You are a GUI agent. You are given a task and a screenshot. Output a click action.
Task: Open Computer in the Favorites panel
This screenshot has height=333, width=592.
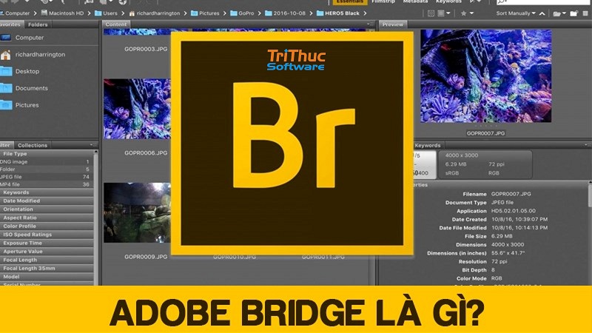pos(30,38)
